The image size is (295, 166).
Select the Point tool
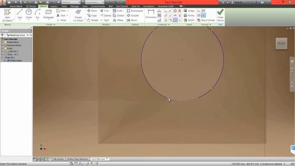pos(61,20)
